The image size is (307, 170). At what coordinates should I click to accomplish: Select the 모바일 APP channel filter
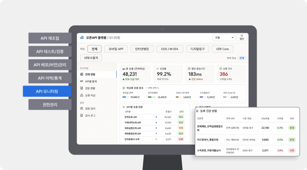coord(116,49)
